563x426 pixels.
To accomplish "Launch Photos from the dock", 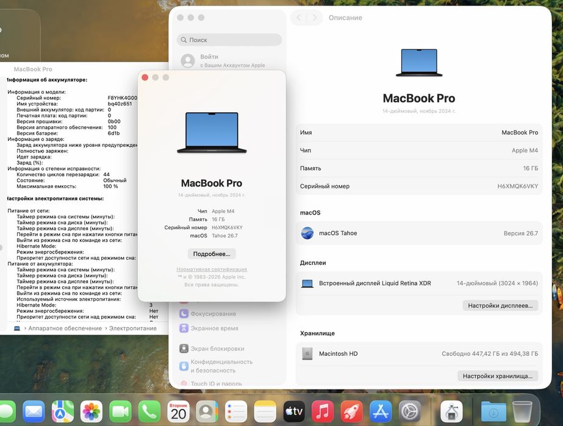I will pyautogui.click(x=91, y=411).
